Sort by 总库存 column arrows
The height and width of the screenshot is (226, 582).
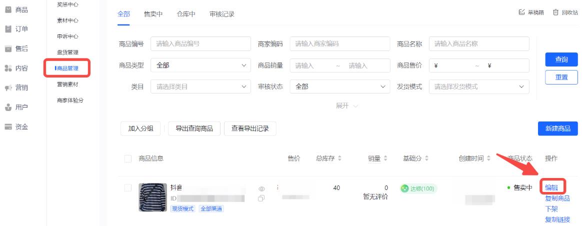[x=339, y=158]
